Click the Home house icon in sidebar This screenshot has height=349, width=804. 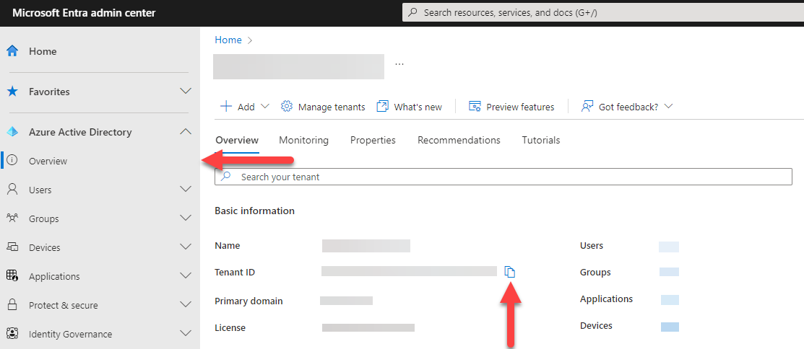click(12, 51)
